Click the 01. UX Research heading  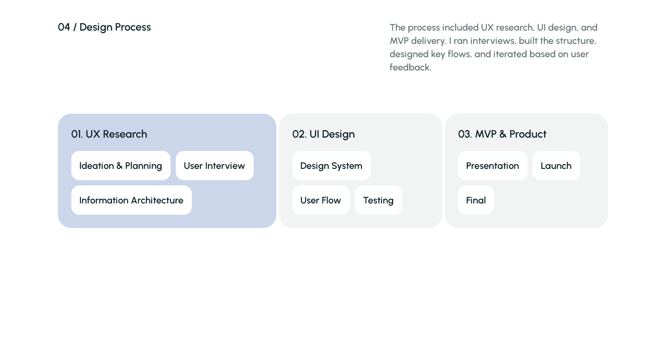tap(109, 134)
